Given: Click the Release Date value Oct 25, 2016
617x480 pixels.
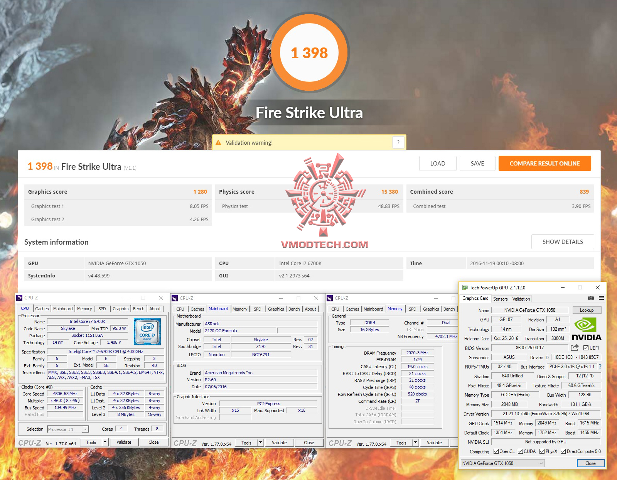Looking at the screenshot, I should coord(506,338).
